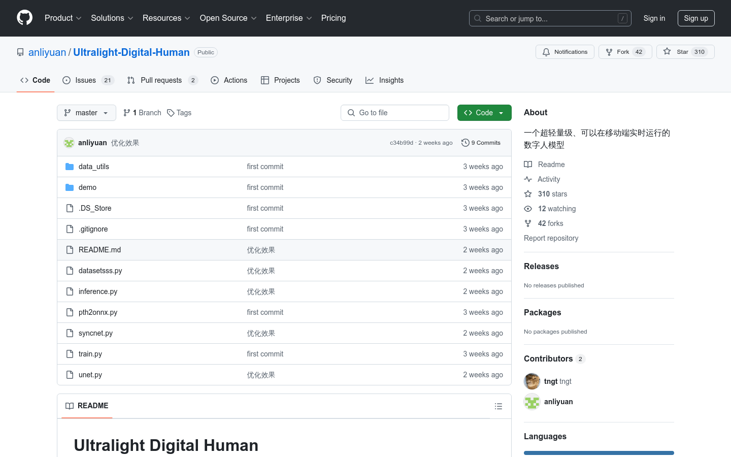
Task: Open the green Code dropdown button
Action: tap(484, 113)
